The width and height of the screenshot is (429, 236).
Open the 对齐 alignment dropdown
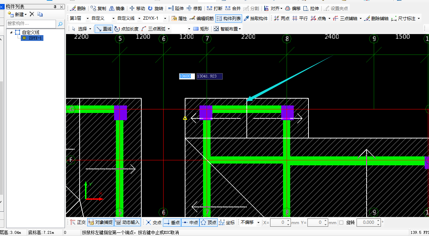pyautogui.click(x=273, y=9)
